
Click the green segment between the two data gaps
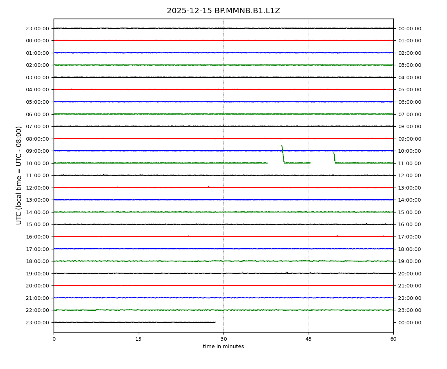[x=297, y=163]
